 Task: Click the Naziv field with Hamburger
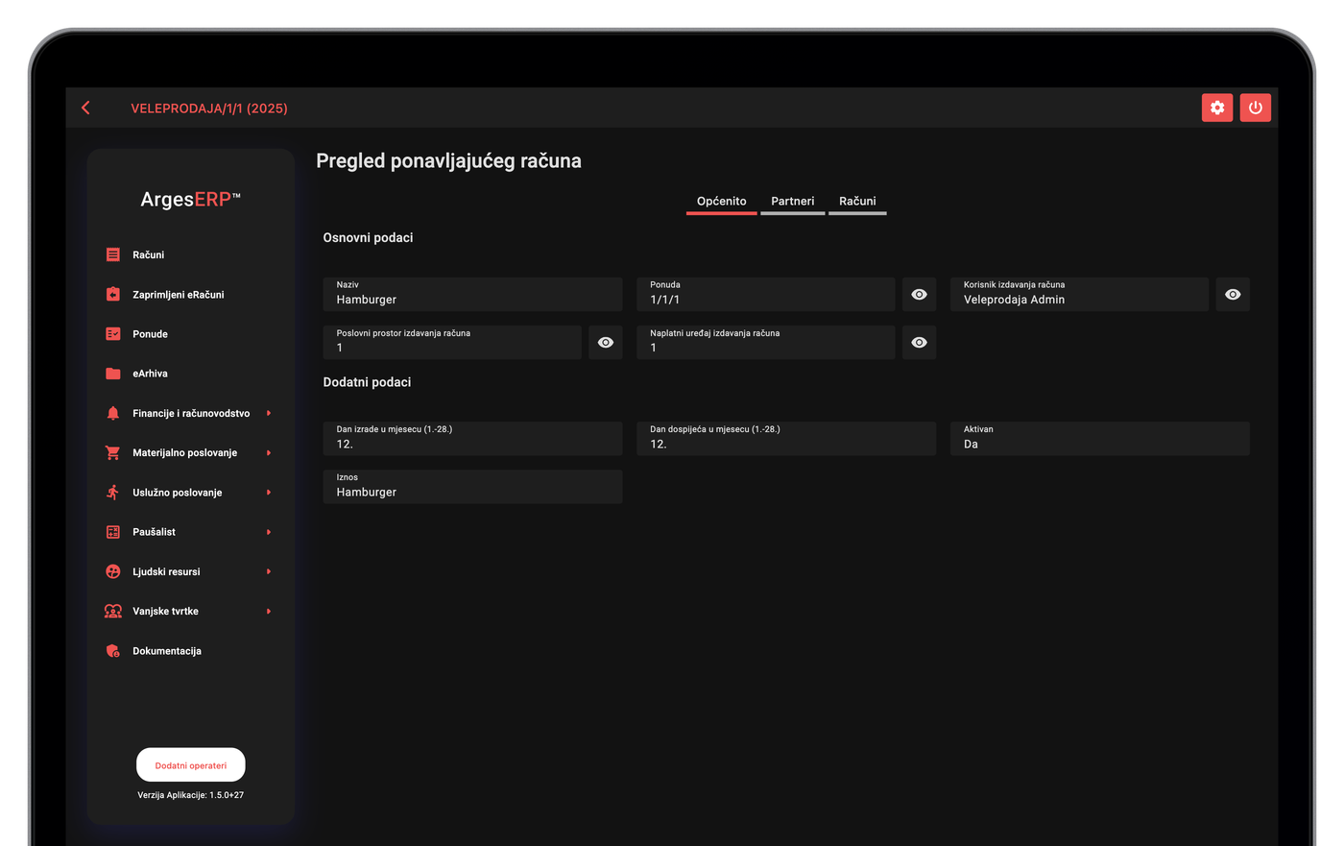click(x=473, y=295)
